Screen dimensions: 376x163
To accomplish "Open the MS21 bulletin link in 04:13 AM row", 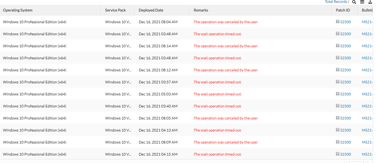I will point(367,130).
